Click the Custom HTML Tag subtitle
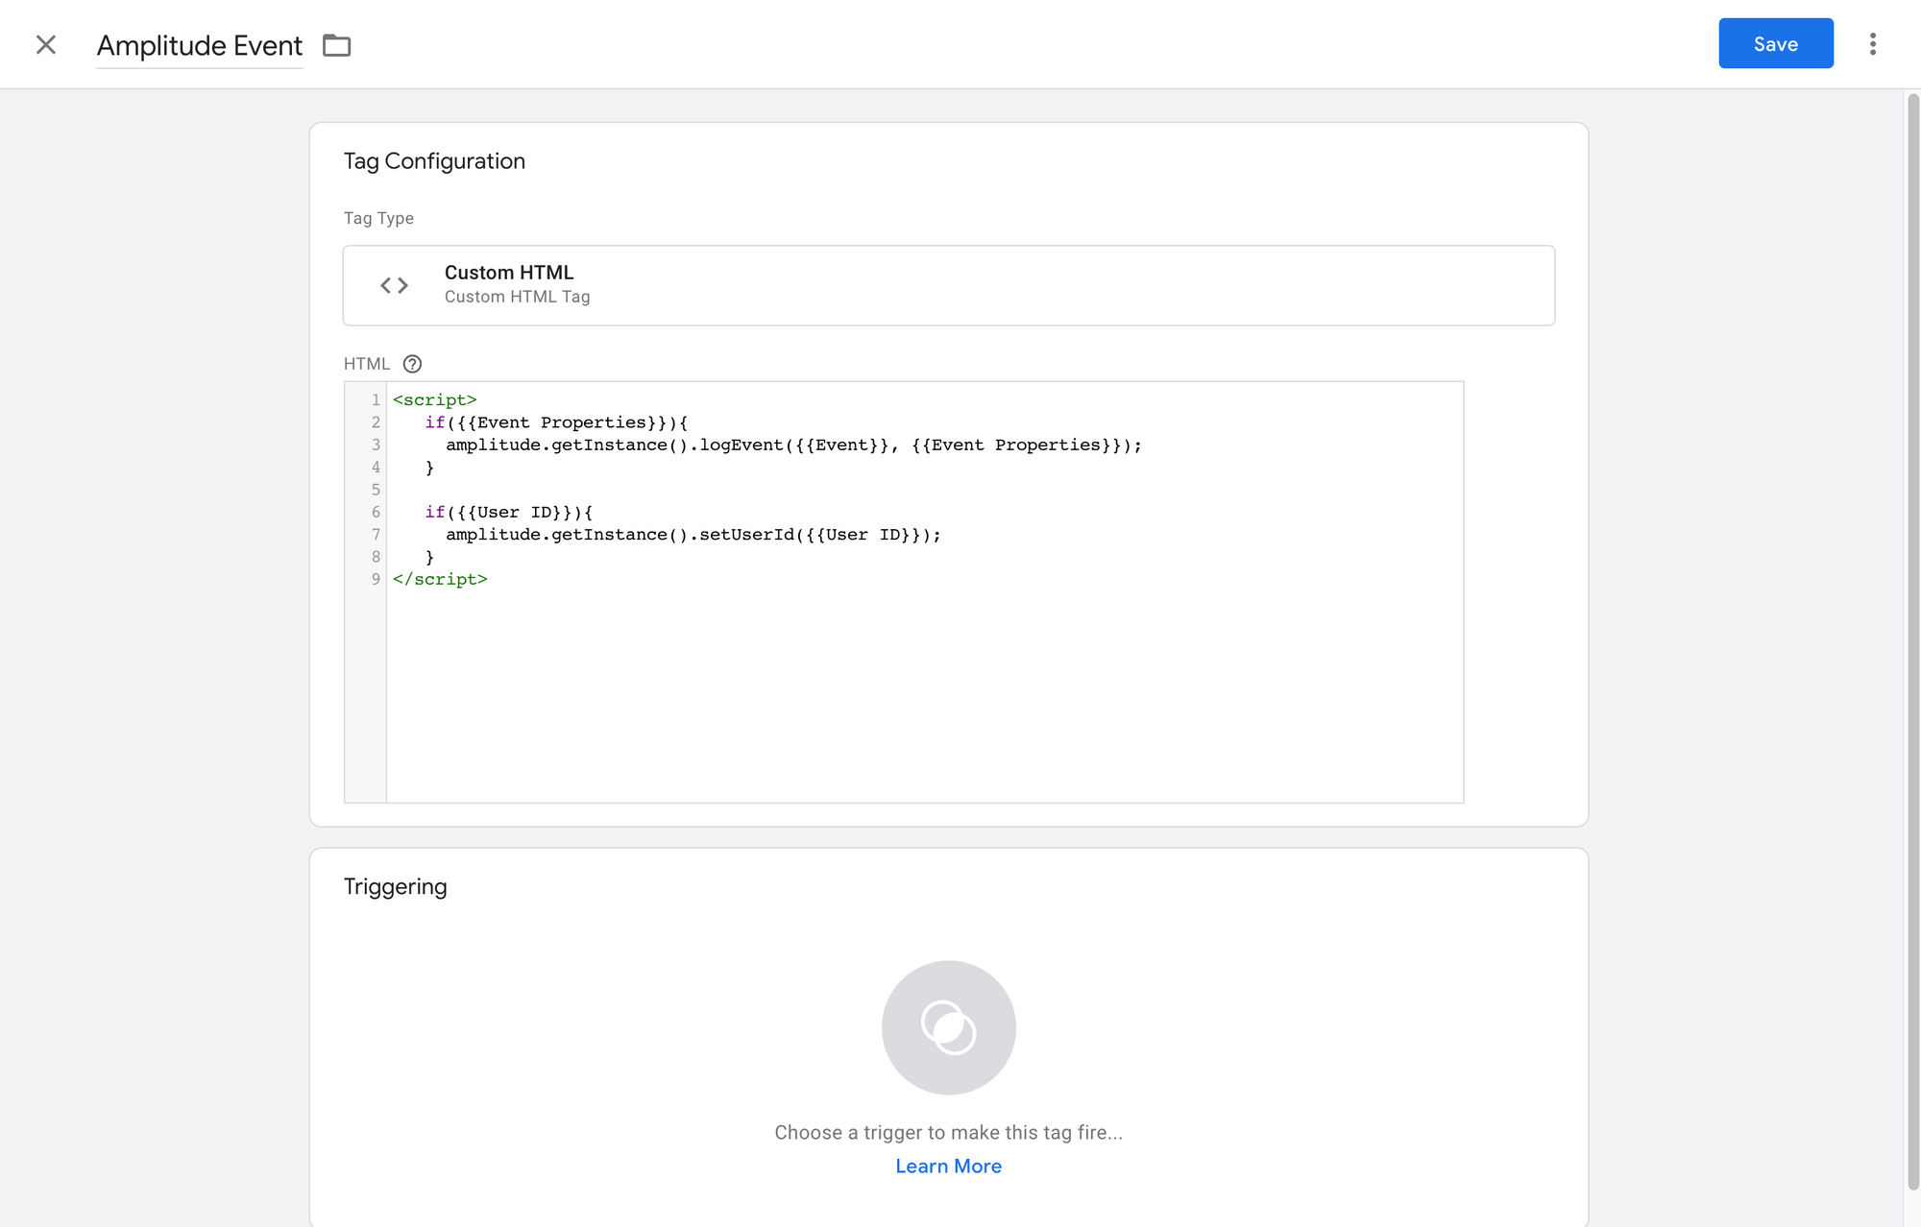 517,297
